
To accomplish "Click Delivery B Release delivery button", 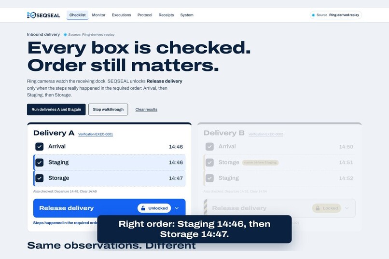I will [x=279, y=208].
